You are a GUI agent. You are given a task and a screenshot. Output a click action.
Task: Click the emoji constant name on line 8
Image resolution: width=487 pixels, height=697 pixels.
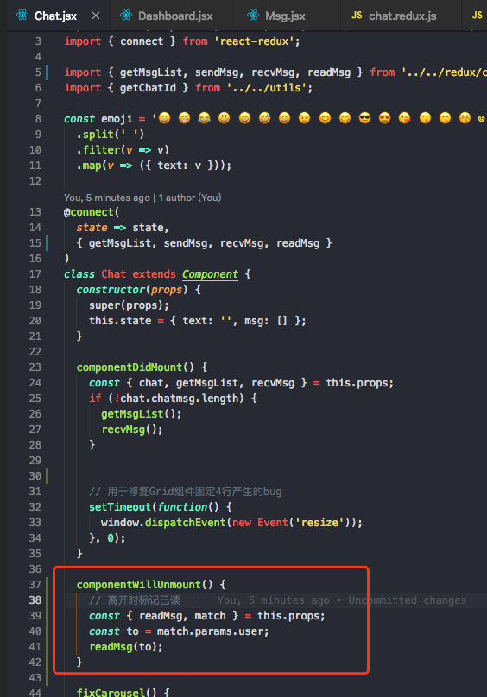coord(117,119)
